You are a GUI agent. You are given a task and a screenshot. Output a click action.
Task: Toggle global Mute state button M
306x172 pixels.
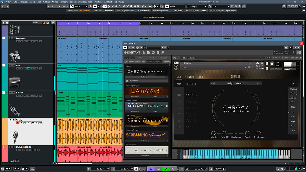(x=49, y=6)
